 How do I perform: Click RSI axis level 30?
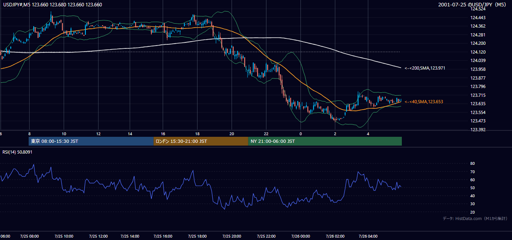[473, 204]
